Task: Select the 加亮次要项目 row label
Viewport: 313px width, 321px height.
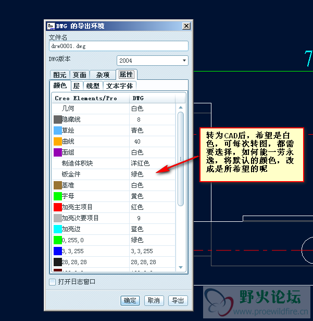Action: click(x=80, y=218)
